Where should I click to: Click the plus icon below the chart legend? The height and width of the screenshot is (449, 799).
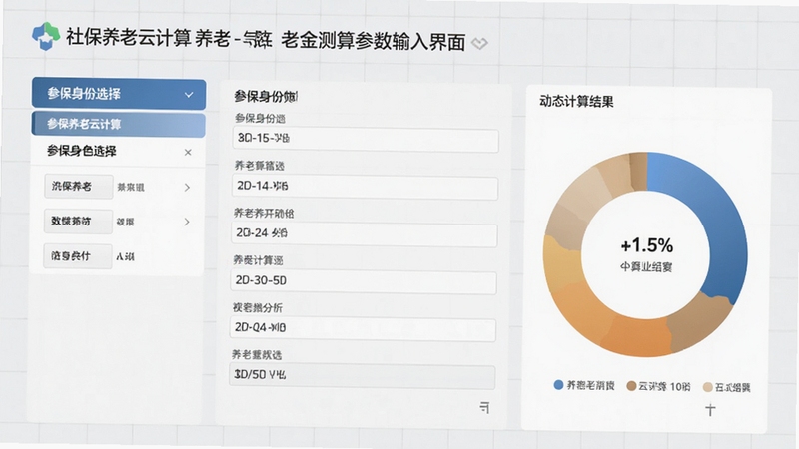pyautogui.click(x=710, y=409)
